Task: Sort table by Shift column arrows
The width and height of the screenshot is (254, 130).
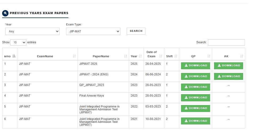Action: click(176, 56)
